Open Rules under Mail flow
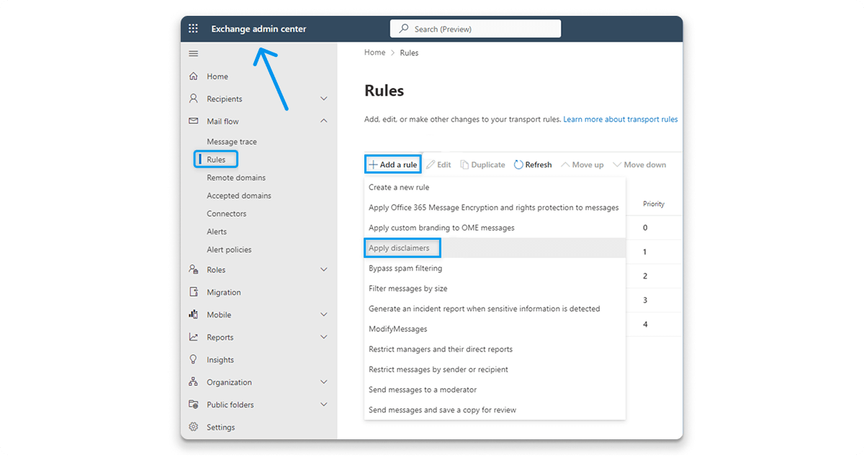 tap(216, 160)
